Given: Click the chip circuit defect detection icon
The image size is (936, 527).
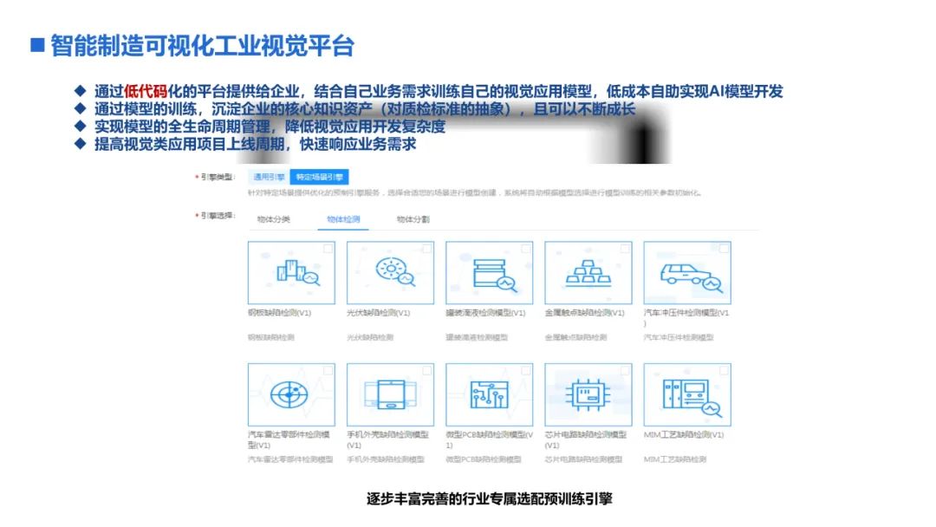Looking at the screenshot, I should click(588, 394).
